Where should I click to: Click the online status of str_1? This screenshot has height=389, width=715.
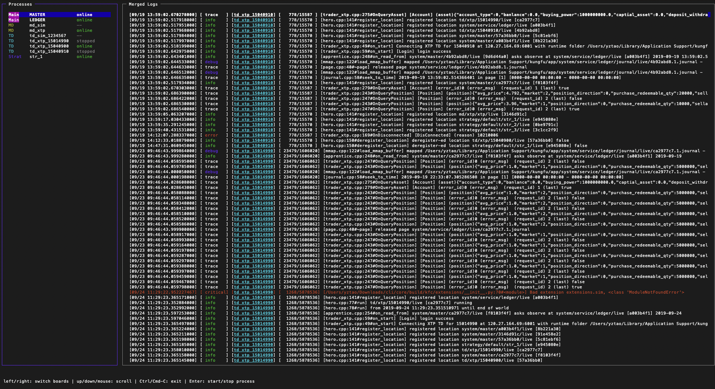click(x=85, y=56)
